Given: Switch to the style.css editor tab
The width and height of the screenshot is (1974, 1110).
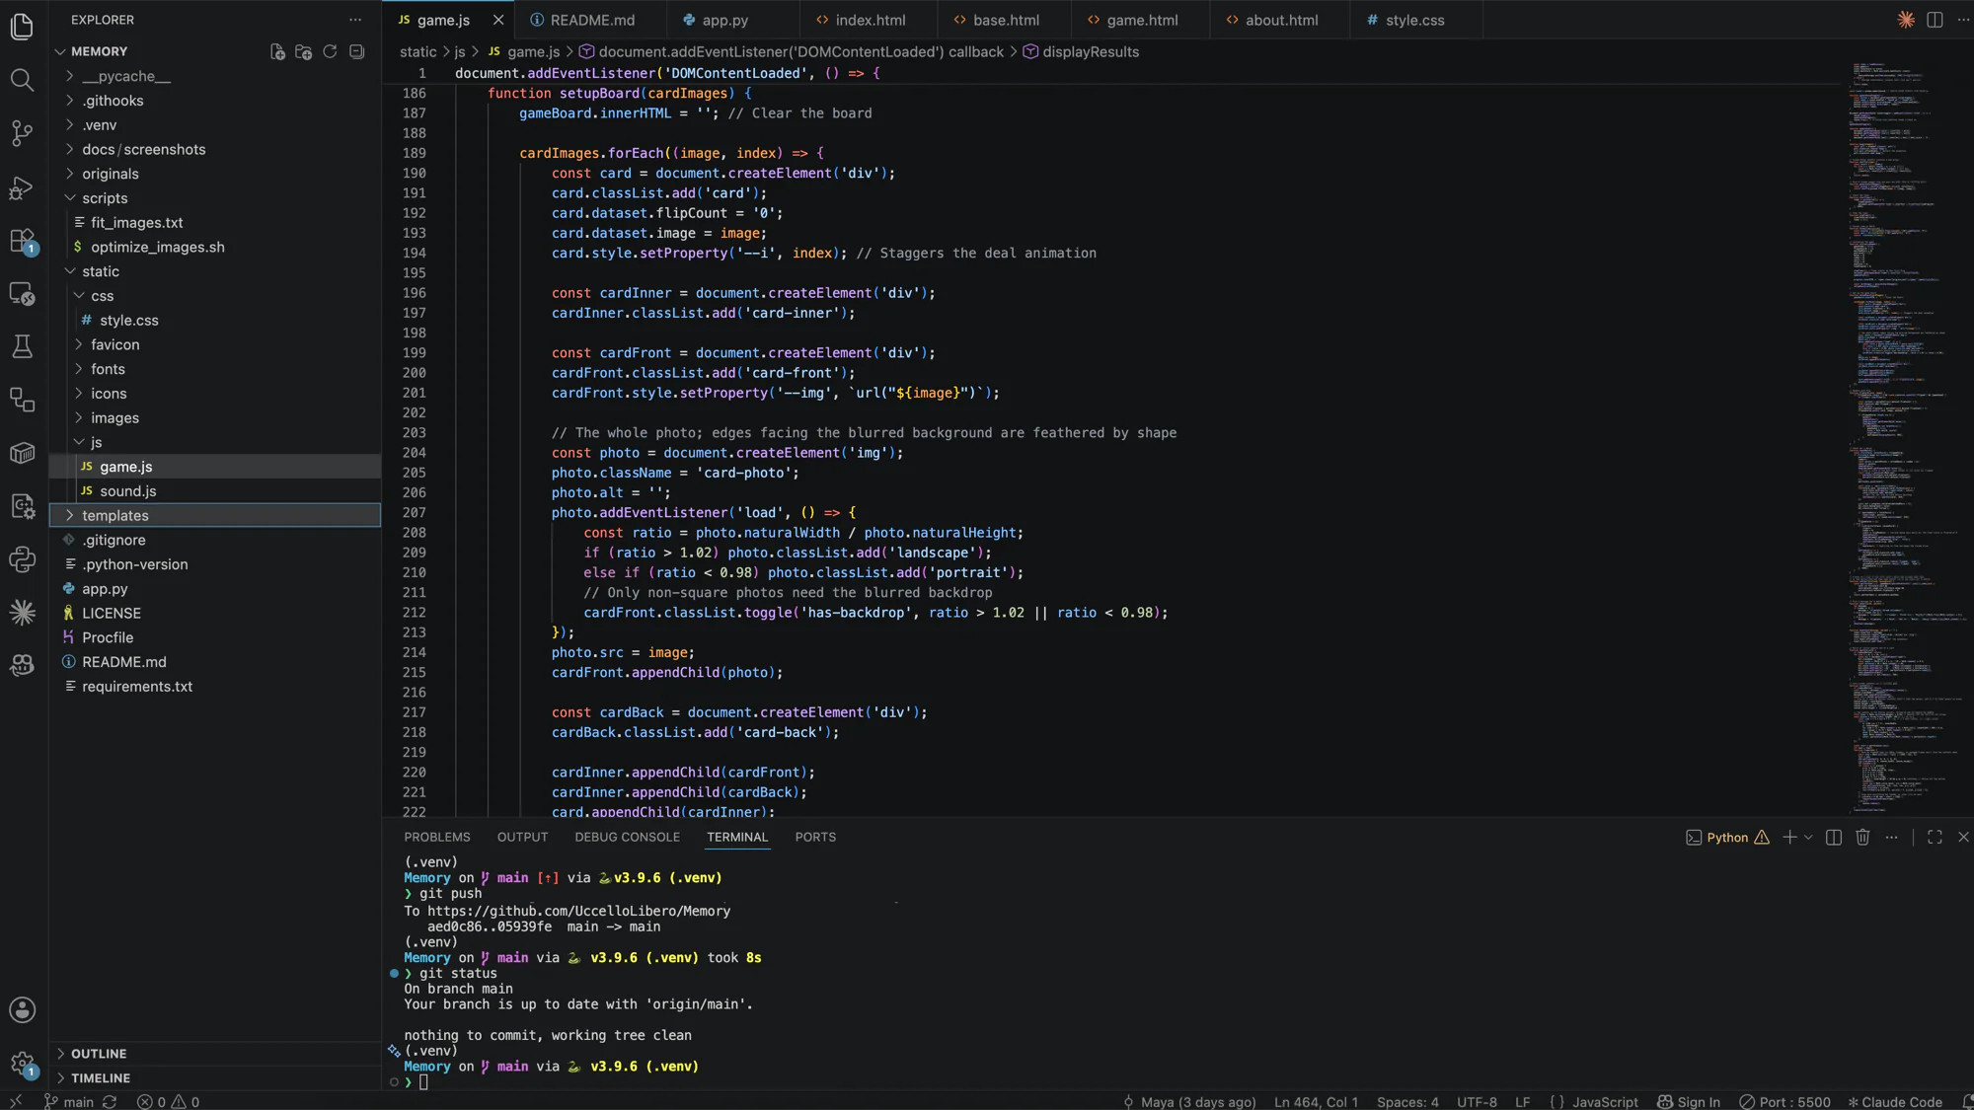Looking at the screenshot, I should [x=1414, y=20].
